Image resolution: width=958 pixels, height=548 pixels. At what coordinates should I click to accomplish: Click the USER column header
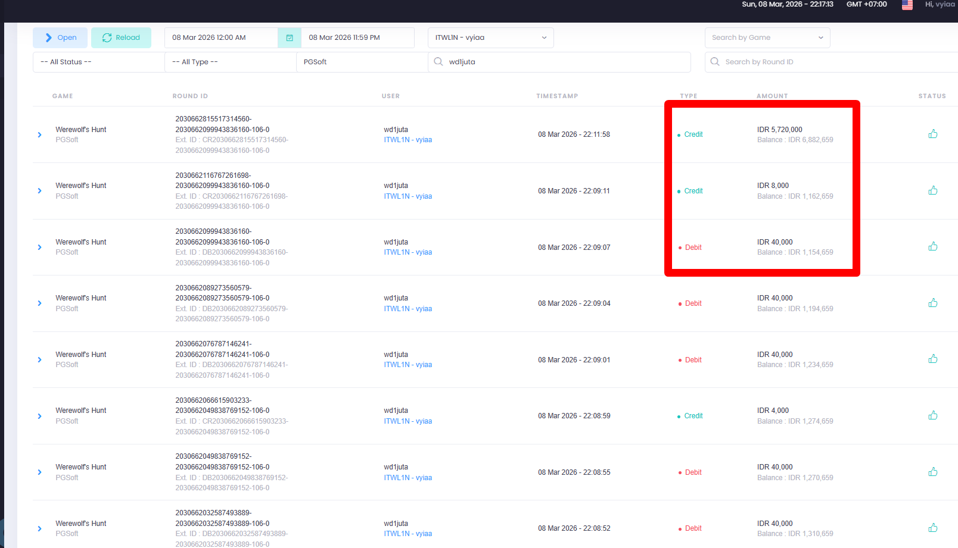pyautogui.click(x=391, y=96)
